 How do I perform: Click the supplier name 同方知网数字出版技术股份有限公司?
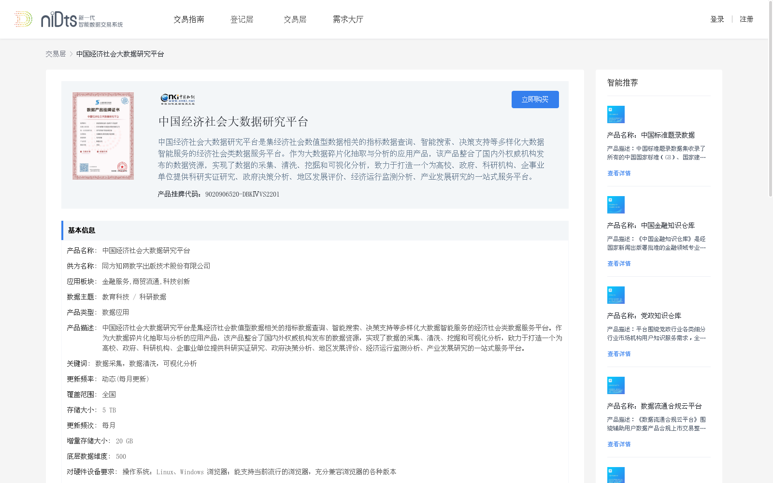(156, 266)
